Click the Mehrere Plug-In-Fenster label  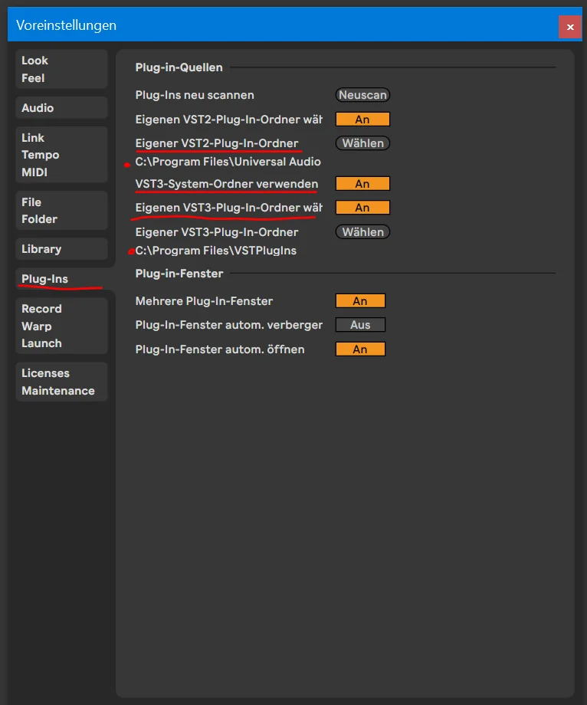coord(204,301)
